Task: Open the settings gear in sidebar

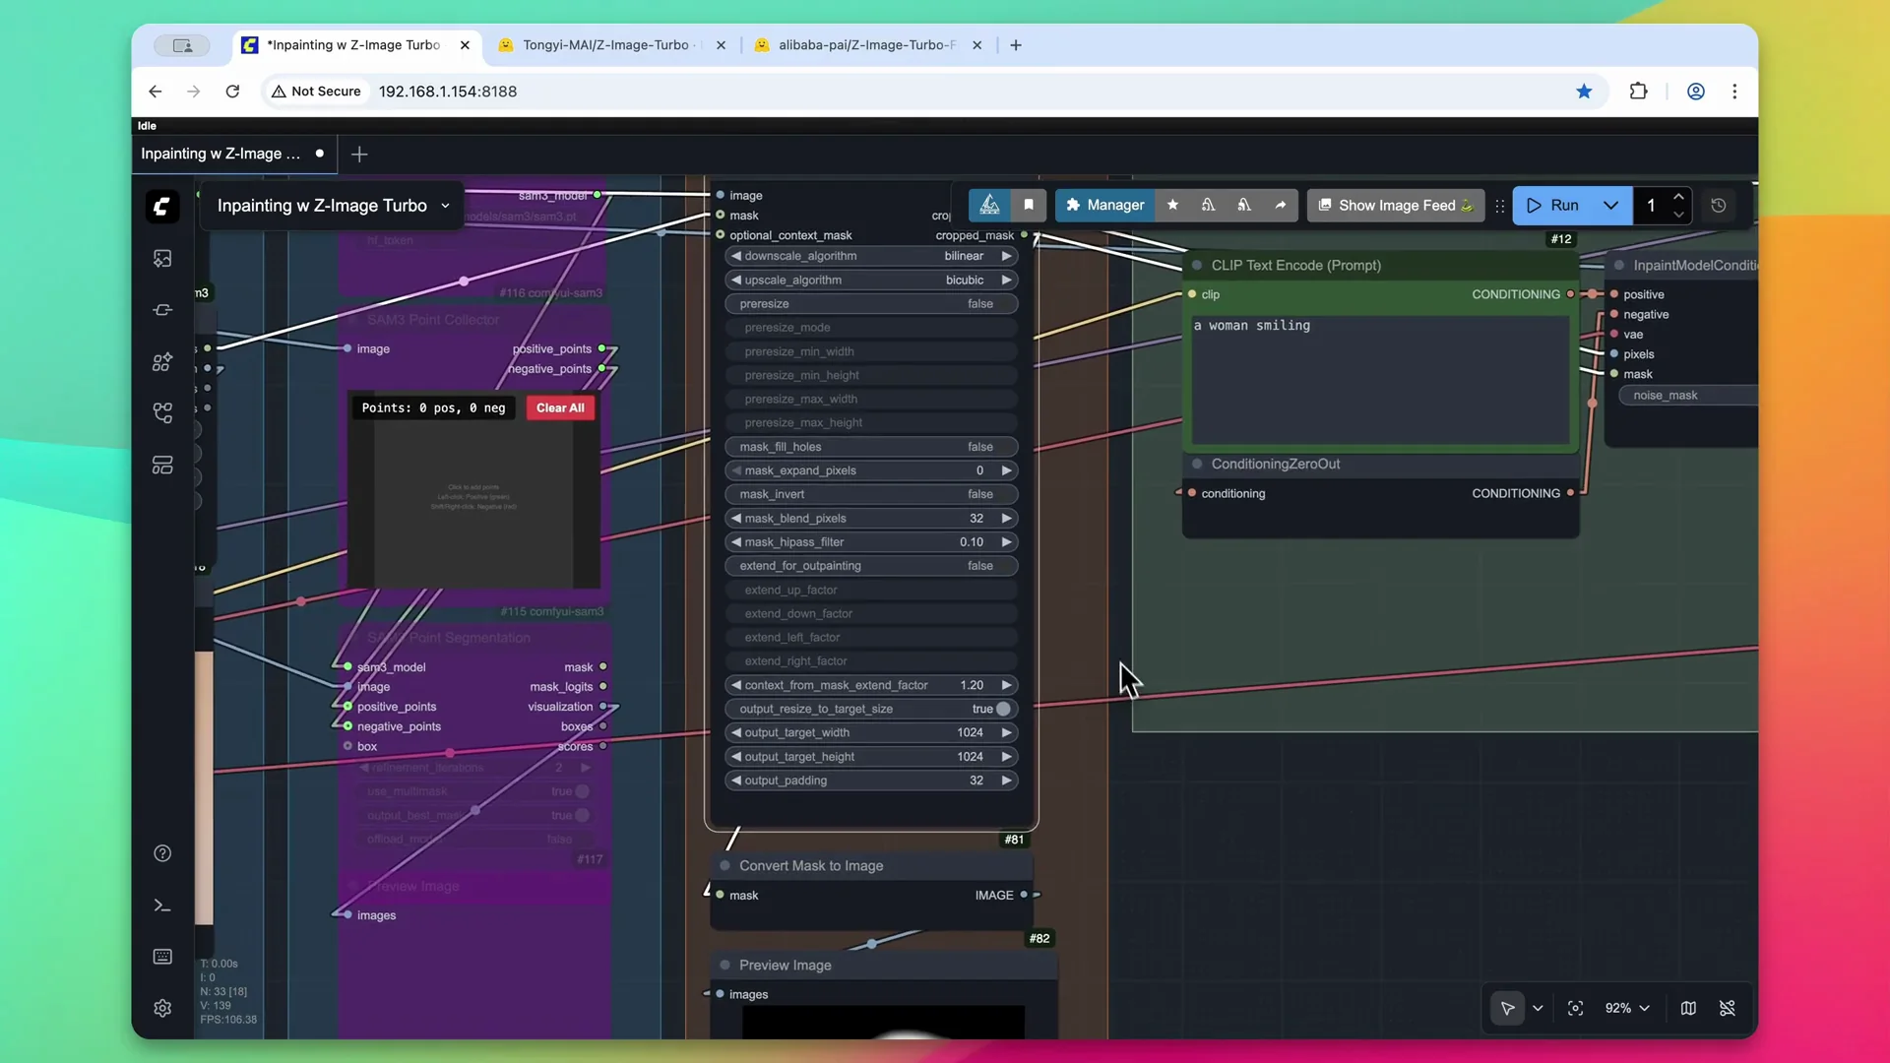Action: [x=162, y=1008]
